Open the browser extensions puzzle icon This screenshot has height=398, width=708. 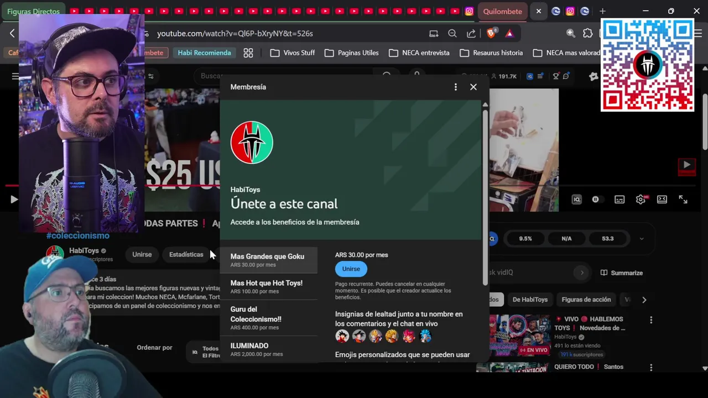(587, 33)
